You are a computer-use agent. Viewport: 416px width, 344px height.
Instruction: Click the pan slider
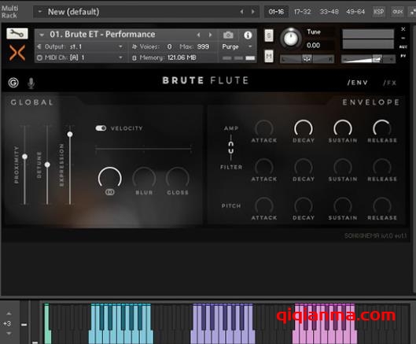pyautogui.click(x=307, y=59)
